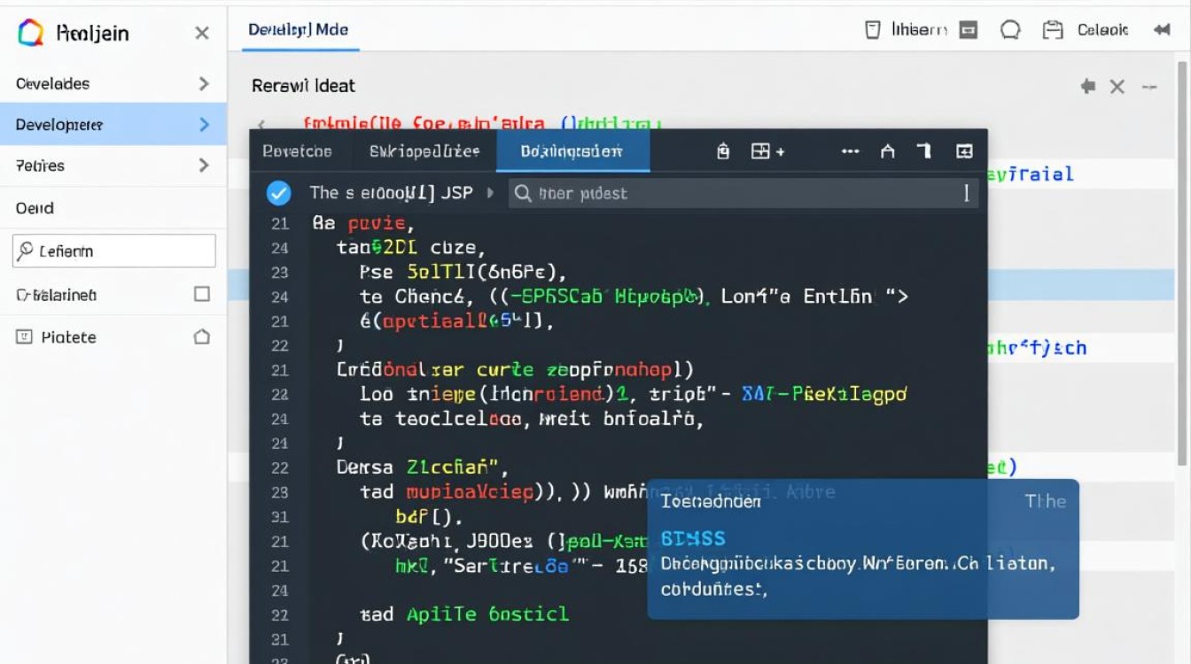Screen dimensions: 1191x664
Task: Expand the Cevelades sidebar item chevron
Action: [x=204, y=84]
